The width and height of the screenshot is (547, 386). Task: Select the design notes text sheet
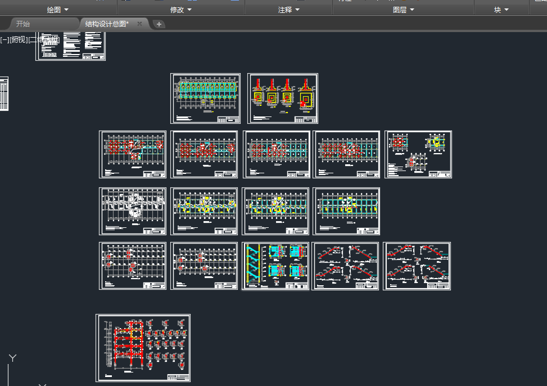(x=70, y=46)
